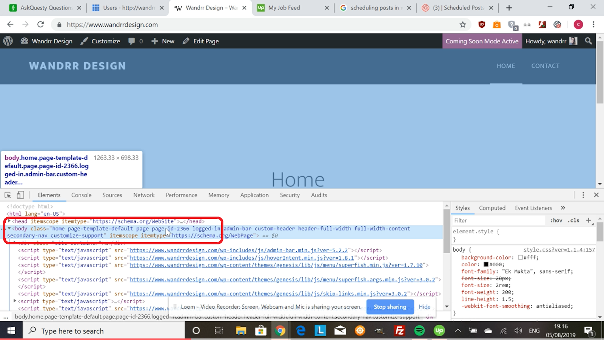The height and width of the screenshot is (340, 604).
Task: Expand the collapsed script element node
Action: [15, 301]
